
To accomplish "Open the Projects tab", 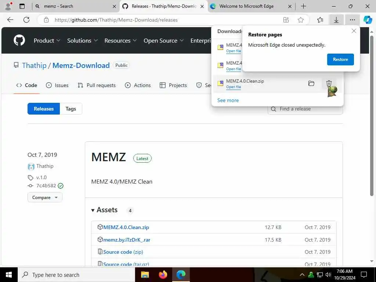I will coord(173,85).
